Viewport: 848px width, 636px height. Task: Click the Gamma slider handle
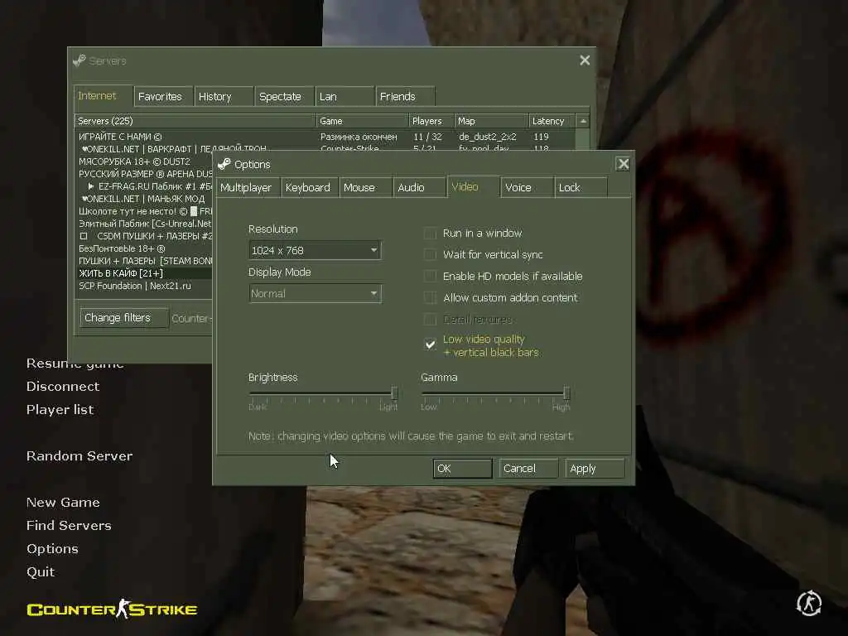pos(566,393)
